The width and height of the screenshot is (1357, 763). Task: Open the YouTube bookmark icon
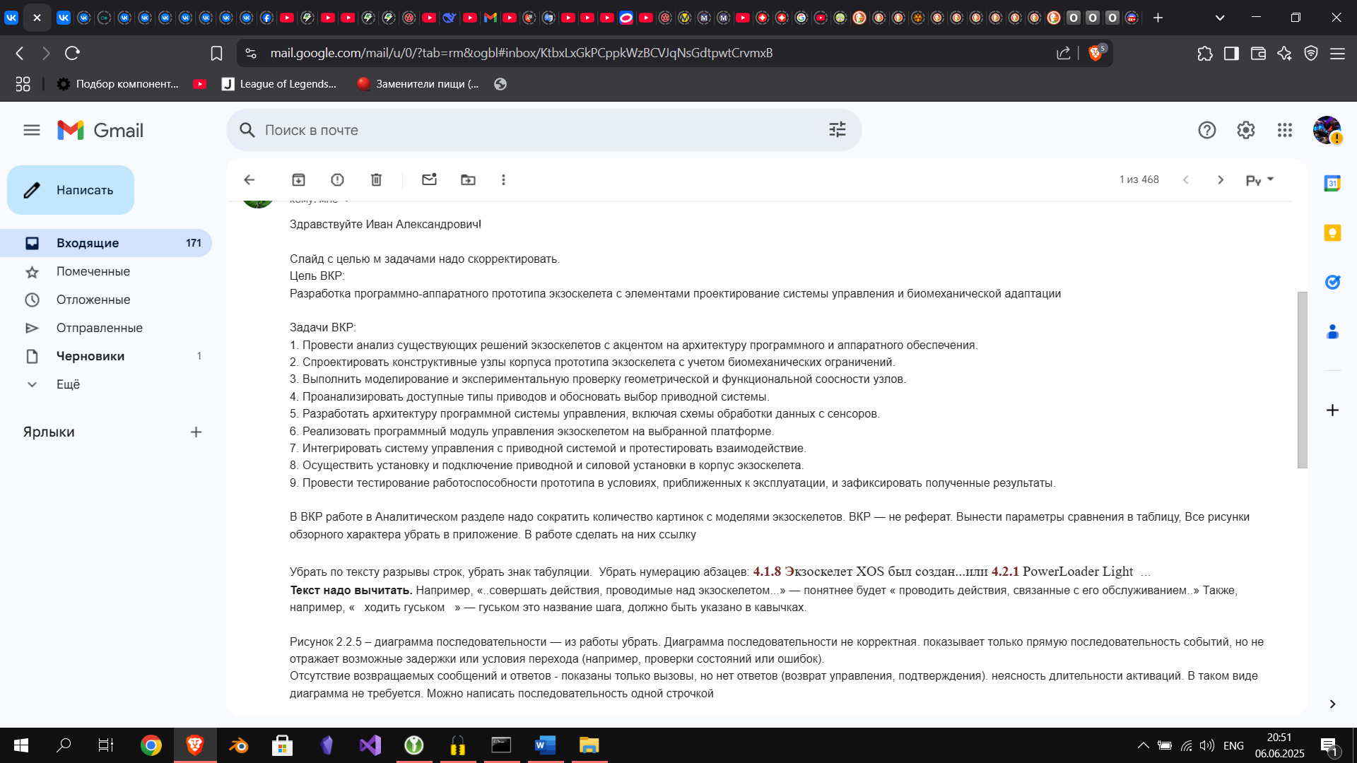200,84
